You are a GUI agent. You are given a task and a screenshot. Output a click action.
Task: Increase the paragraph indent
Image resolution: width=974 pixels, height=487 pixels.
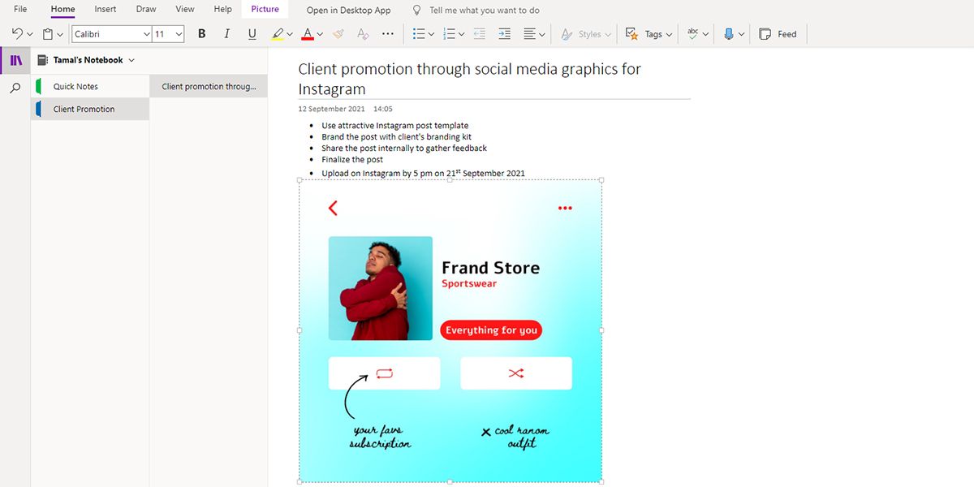505,33
